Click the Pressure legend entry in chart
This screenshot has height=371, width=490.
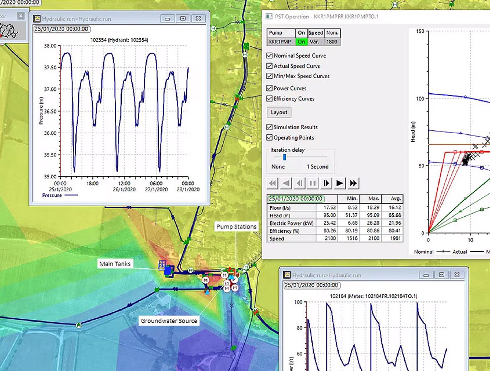tap(60, 195)
